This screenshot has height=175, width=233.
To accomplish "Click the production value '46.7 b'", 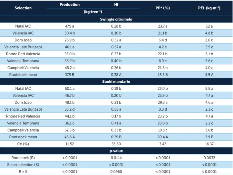I will point(70,95).
